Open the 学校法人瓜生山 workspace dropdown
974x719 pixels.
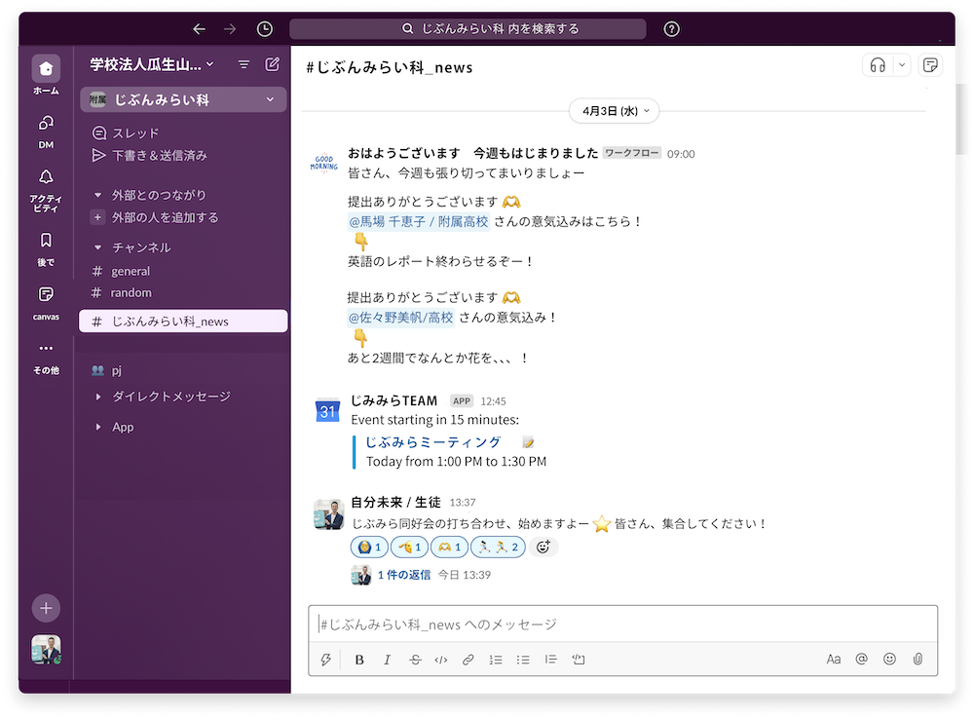click(x=152, y=64)
